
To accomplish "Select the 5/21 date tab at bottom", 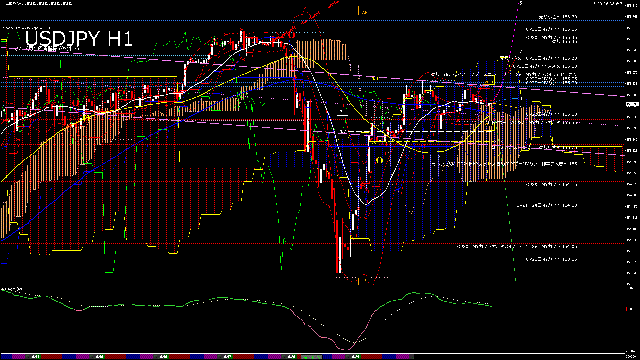I will pos(356,357).
